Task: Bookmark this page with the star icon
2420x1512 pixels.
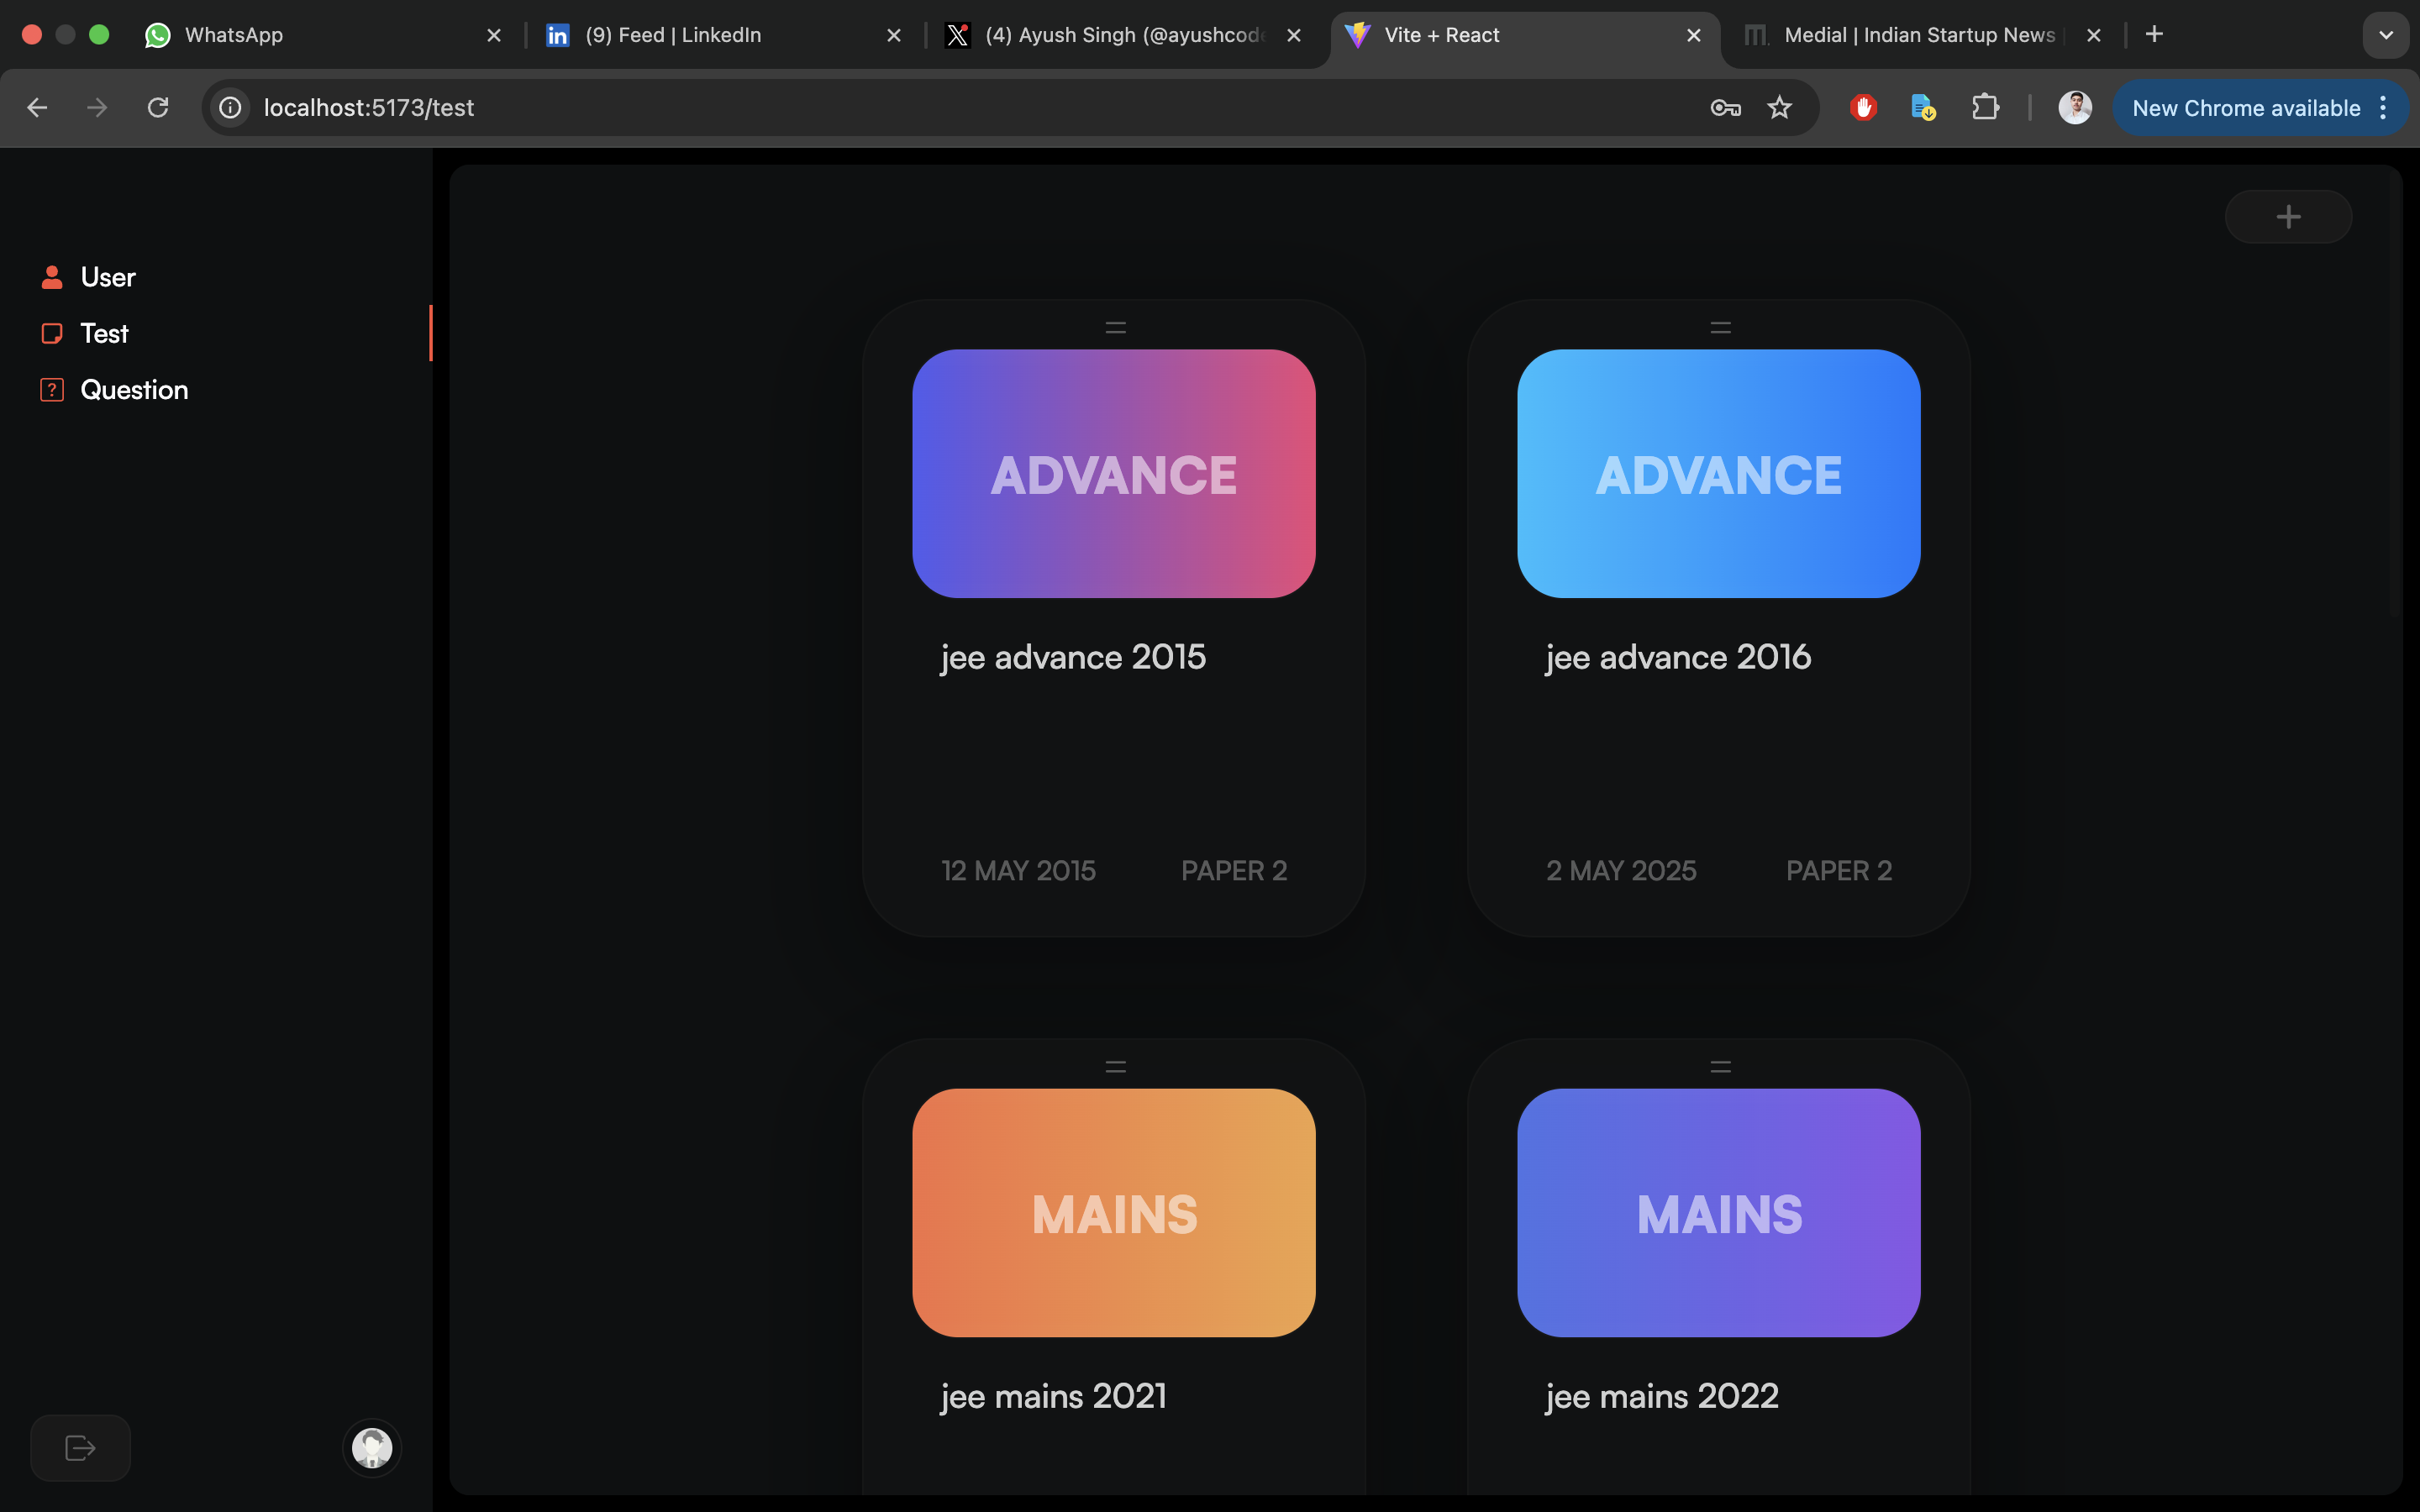Action: click(x=1779, y=108)
